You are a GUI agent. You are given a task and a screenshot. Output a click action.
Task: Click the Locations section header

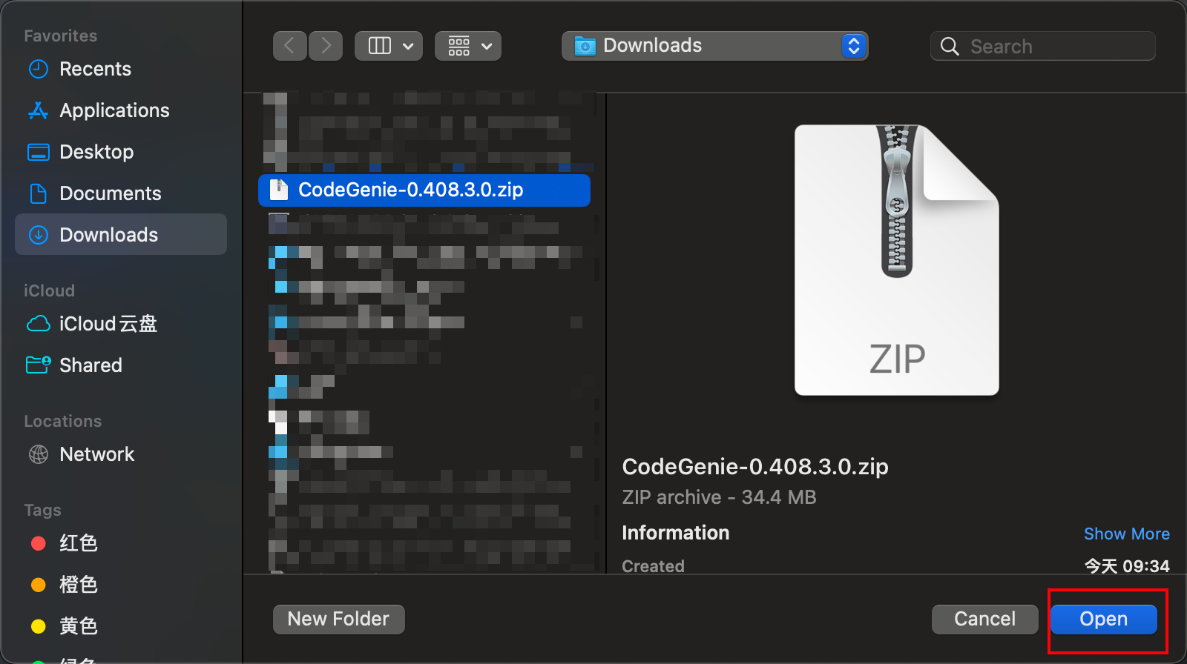63,421
